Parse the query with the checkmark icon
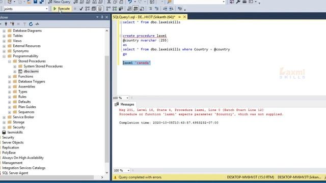 pos(81,9)
